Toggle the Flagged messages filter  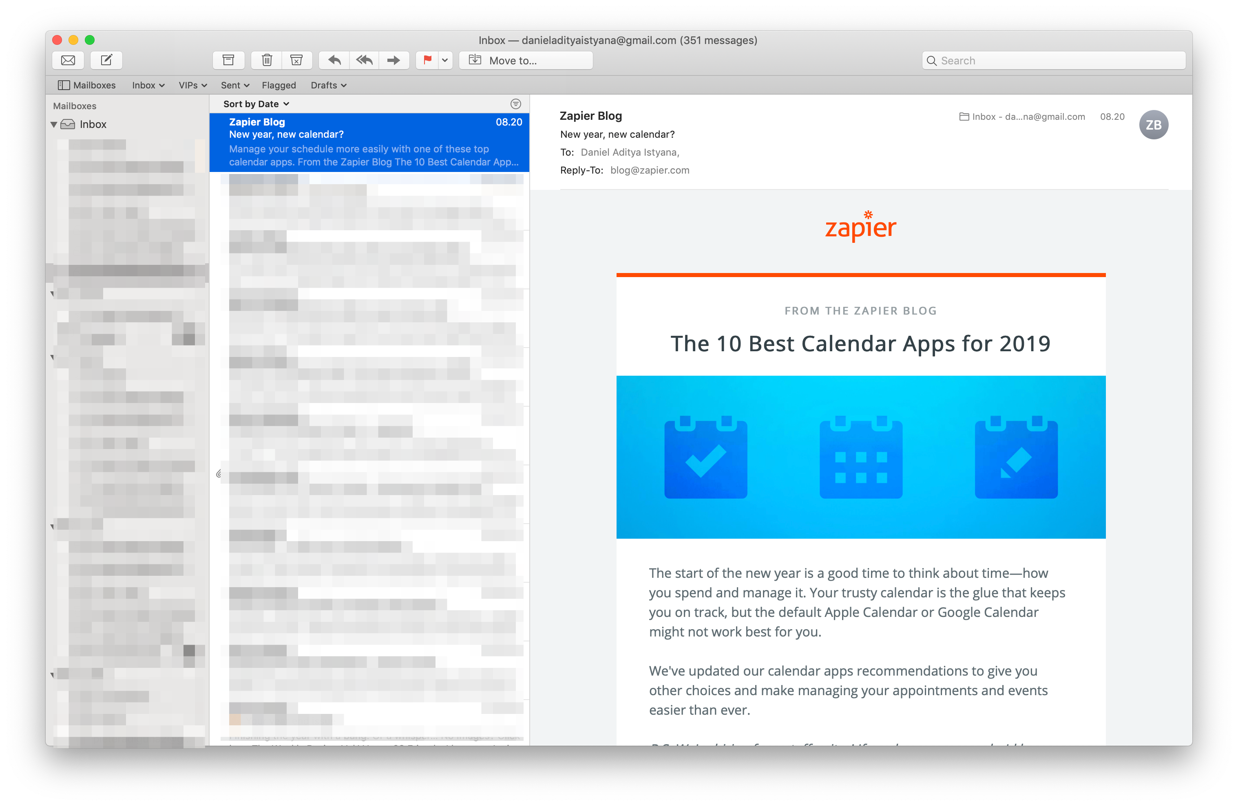[279, 85]
